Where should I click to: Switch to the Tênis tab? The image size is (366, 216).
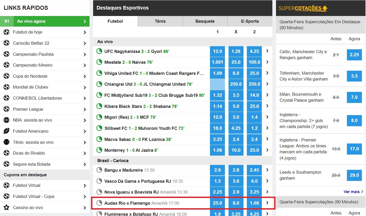click(x=160, y=21)
